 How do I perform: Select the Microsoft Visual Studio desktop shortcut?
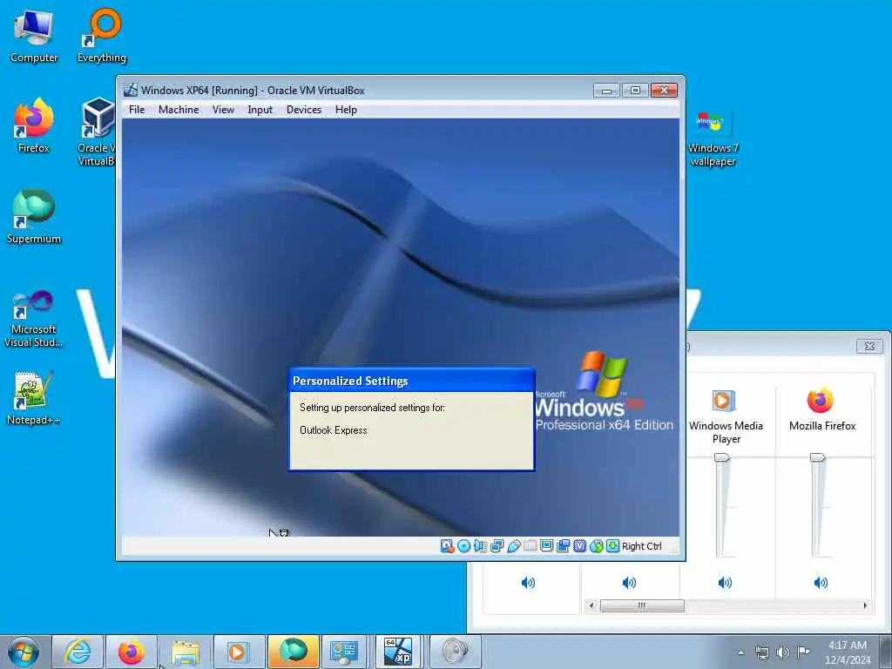34,319
